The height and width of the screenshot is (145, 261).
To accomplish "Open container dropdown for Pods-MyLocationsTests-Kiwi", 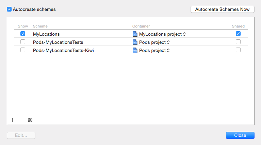I will 168,50.
